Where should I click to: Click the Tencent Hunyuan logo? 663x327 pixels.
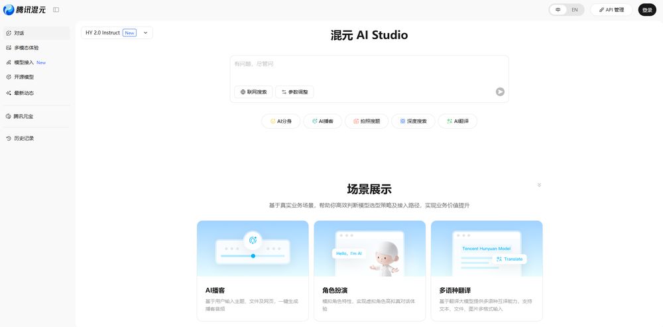click(24, 10)
